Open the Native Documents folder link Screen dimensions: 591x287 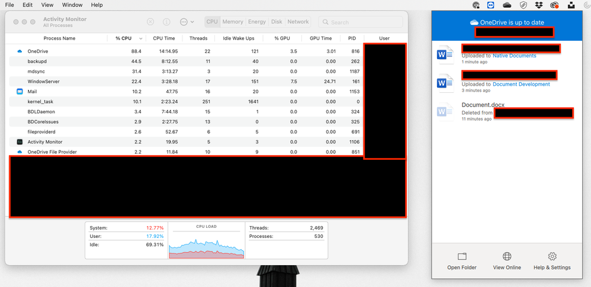[x=515, y=56]
